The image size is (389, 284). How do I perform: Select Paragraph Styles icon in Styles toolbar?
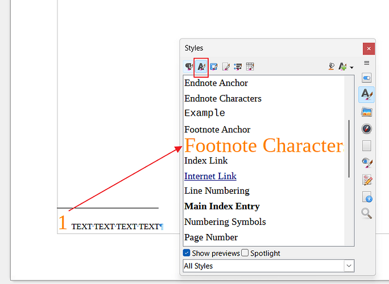(189, 67)
